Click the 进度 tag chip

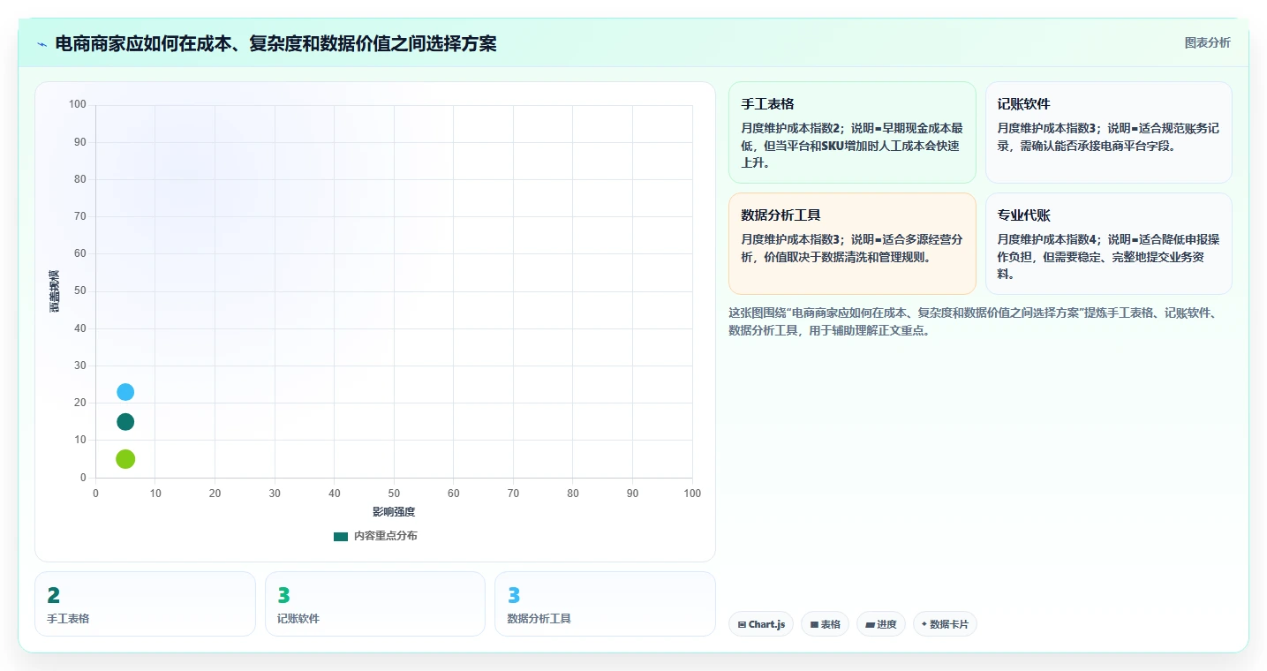click(881, 624)
